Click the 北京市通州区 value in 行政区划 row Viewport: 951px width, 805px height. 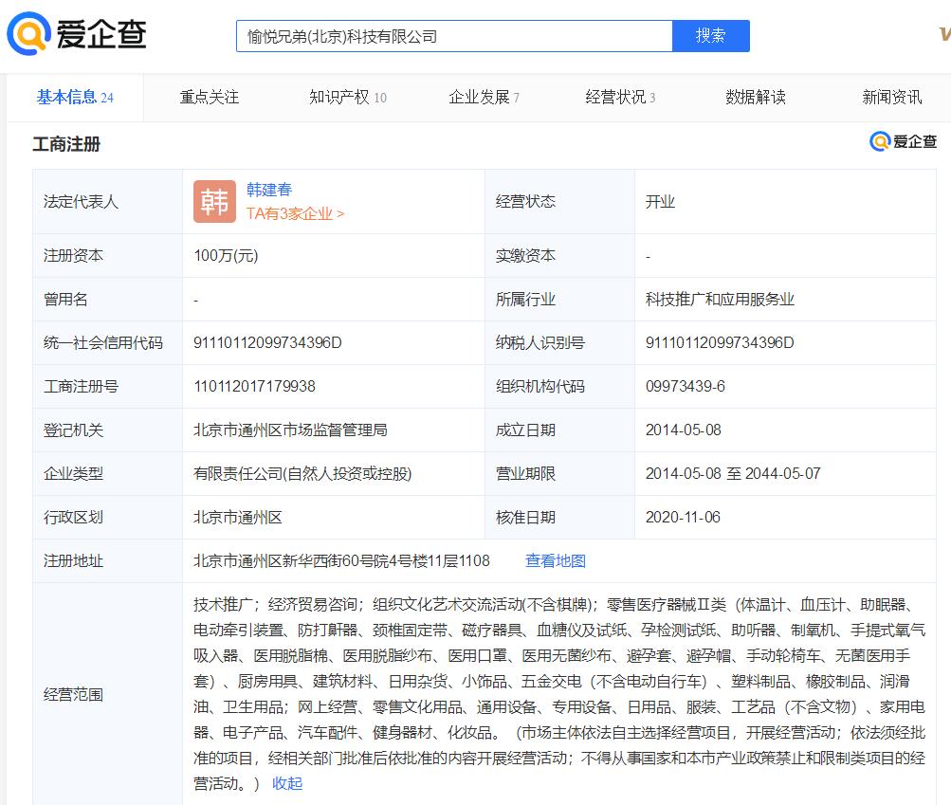[x=238, y=518]
